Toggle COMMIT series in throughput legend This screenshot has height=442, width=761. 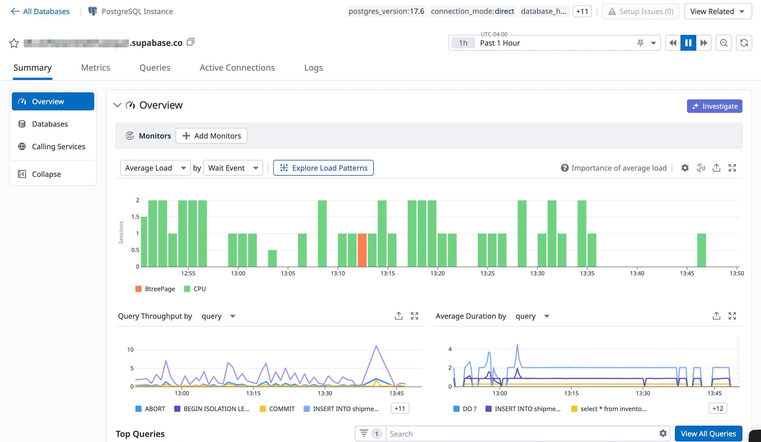(x=277, y=409)
